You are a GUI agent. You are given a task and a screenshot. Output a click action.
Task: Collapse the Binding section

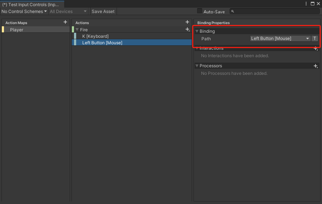197,31
